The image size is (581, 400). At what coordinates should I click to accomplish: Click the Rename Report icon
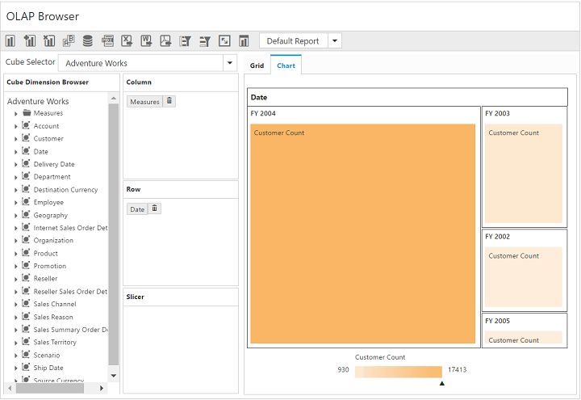[69, 41]
